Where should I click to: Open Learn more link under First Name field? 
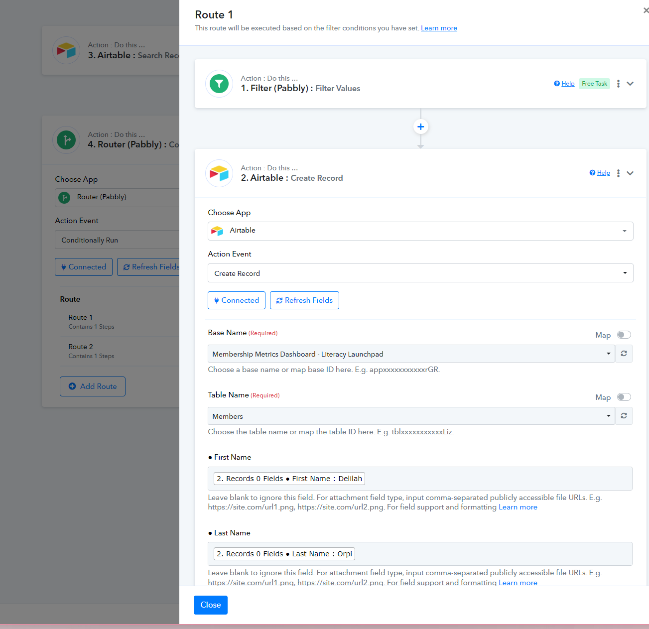coord(518,507)
